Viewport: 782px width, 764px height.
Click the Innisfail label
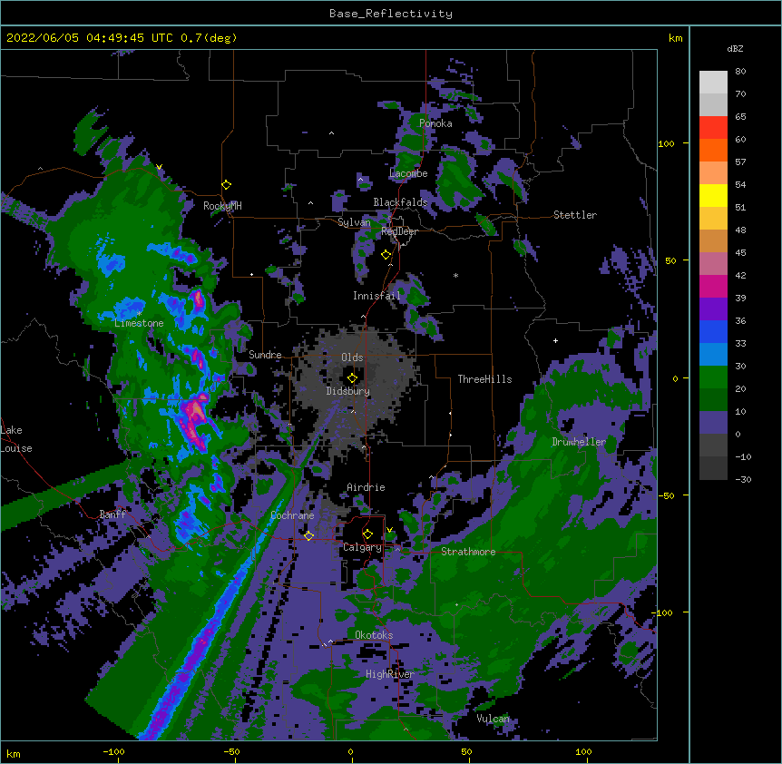pos(376,296)
